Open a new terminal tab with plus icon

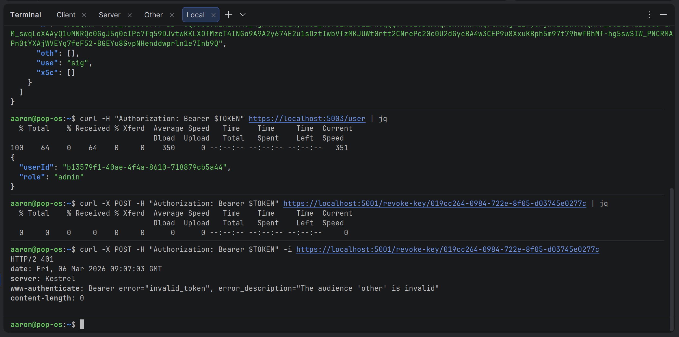(x=228, y=15)
